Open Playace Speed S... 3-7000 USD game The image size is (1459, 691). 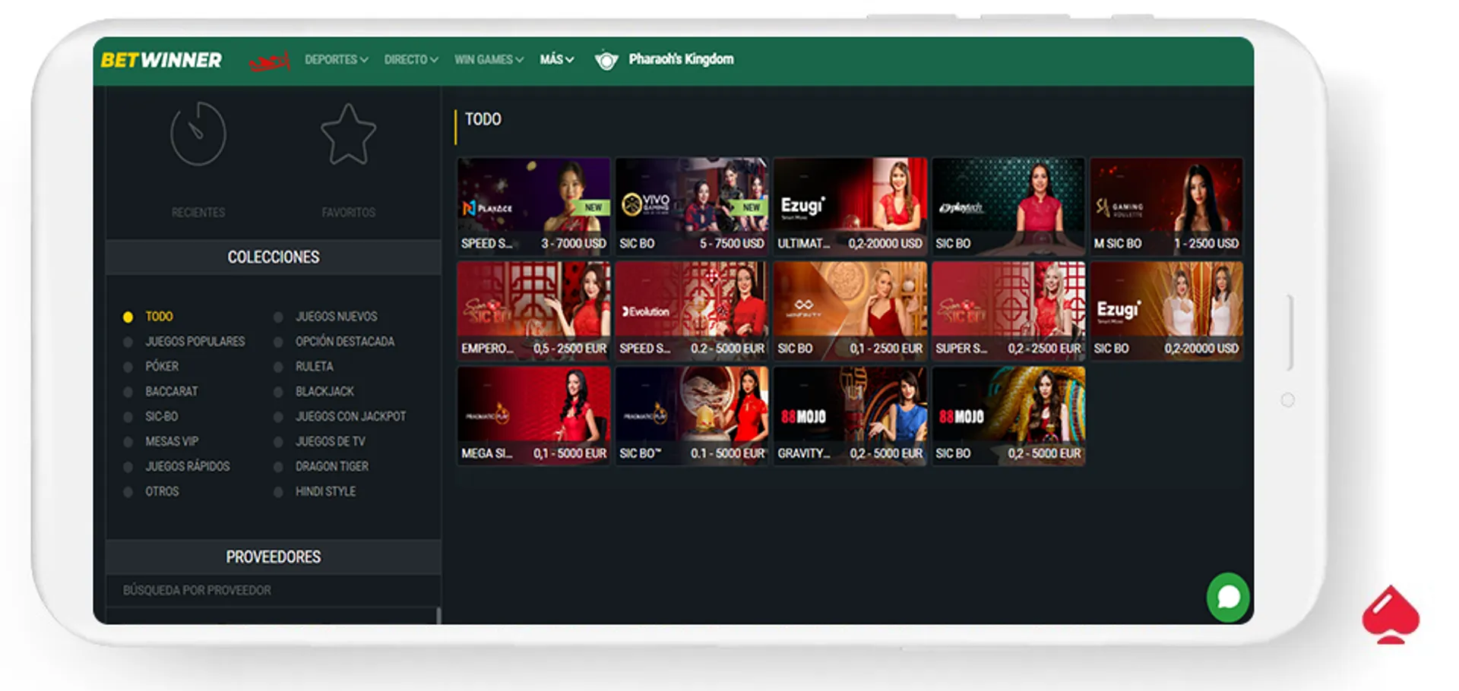[533, 206]
